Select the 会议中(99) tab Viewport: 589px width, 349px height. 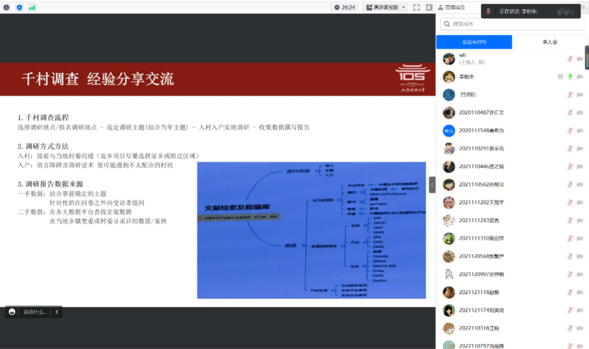click(x=473, y=41)
